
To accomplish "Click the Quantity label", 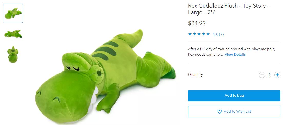I will click(195, 75).
